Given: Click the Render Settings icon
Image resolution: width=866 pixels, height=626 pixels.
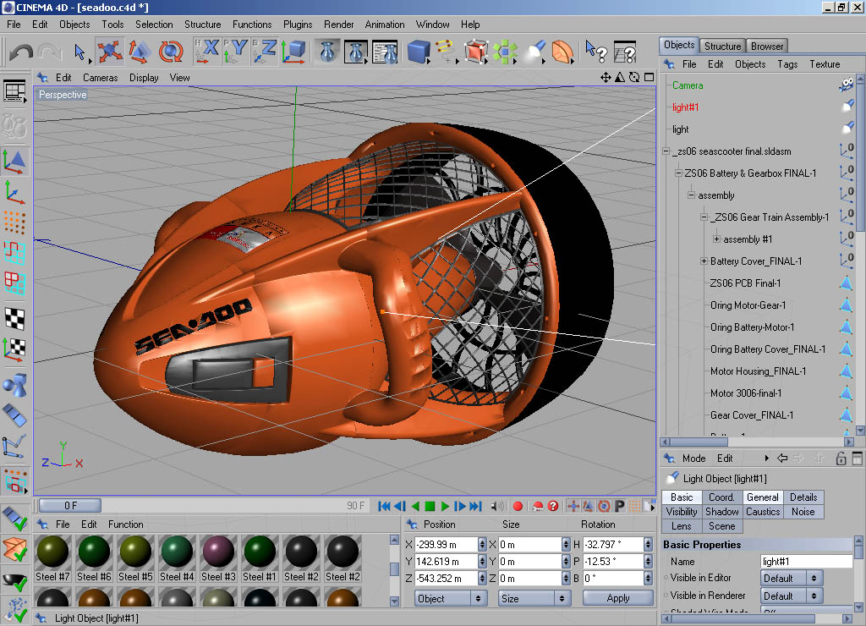Looking at the screenshot, I should tap(385, 52).
